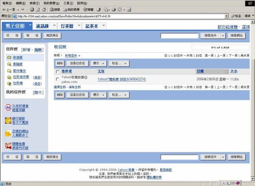255x186 pixels.
Task: Click the Refresh page icon
Action: [38, 10]
